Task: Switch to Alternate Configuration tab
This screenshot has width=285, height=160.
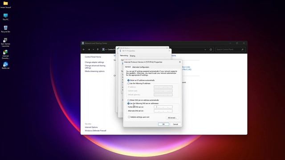Action: [x=141, y=67]
